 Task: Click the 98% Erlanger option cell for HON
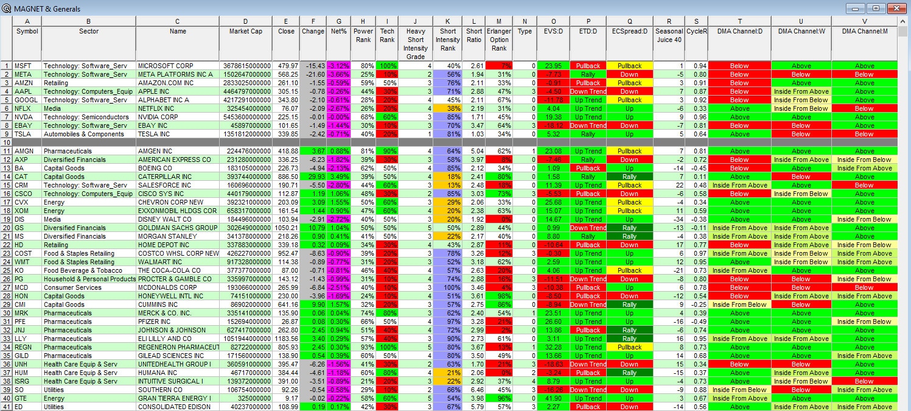[499, 295]
